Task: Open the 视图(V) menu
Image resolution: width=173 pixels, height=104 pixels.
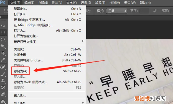Action: tap(114, 3)
